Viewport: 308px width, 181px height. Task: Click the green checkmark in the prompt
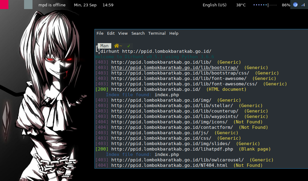coord(128,46)
